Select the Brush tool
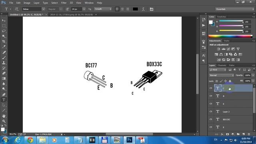 click(x=4, y=58)
